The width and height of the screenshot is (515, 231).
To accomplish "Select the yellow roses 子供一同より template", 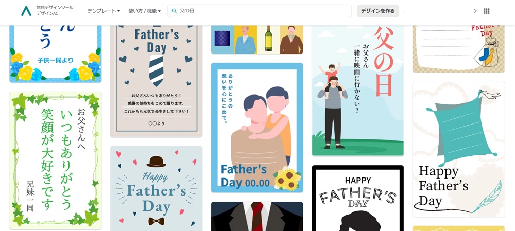I will tap(56, 54).
